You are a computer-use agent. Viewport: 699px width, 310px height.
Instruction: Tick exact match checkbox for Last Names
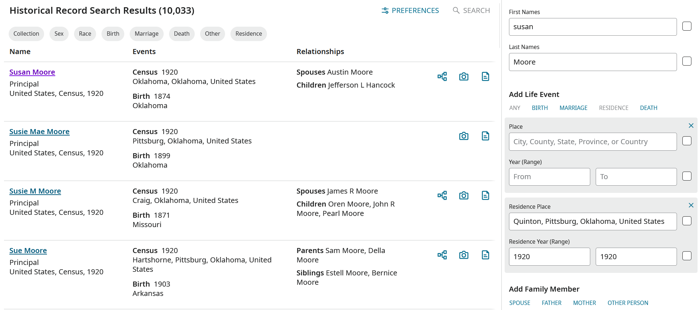pos(687,61)
